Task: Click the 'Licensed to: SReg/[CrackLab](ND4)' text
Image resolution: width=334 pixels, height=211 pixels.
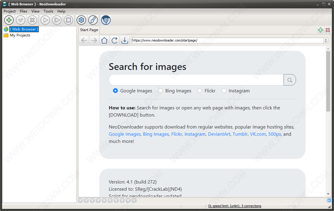Action: coord(145,189)
